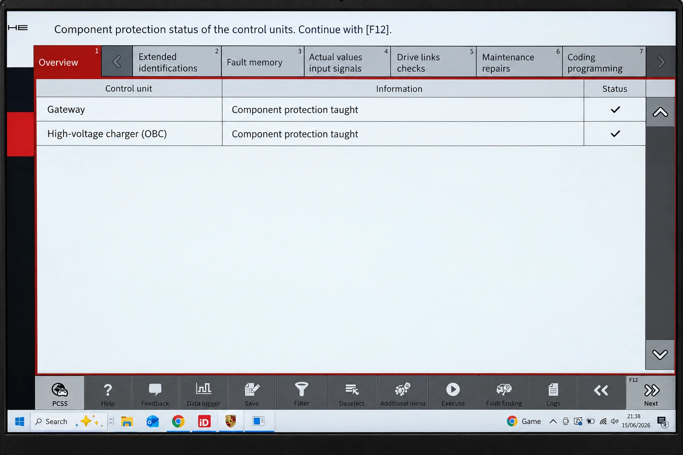Click the F12 Next double arrow

(x=651, y=393)
